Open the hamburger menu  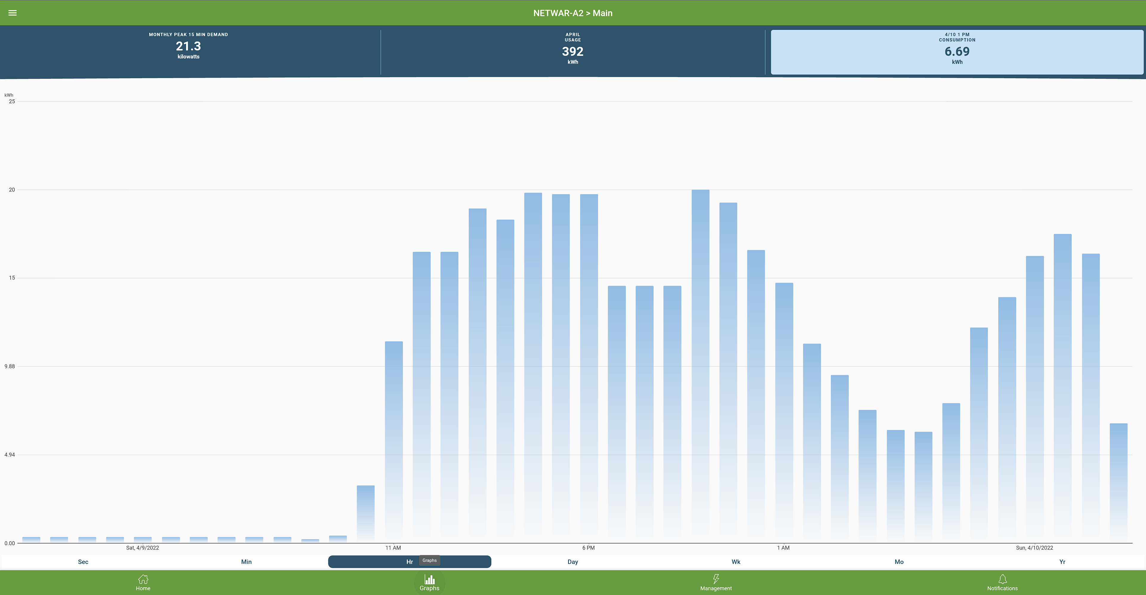click(13, 13)
